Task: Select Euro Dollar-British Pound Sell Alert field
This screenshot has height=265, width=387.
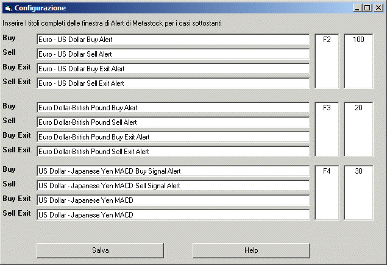Action: (173, 122)
